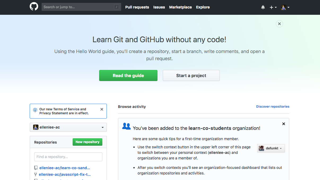Open the notifications bell
The image size is (320, 180).
[x=263, y=7]
